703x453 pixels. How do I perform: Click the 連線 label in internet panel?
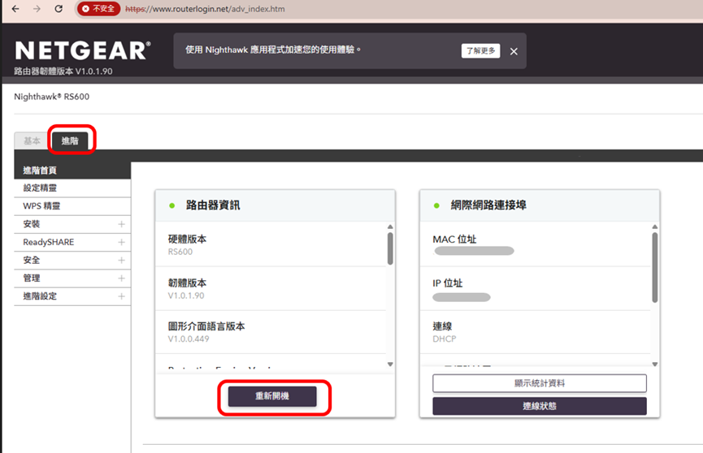tap(442, 326)
